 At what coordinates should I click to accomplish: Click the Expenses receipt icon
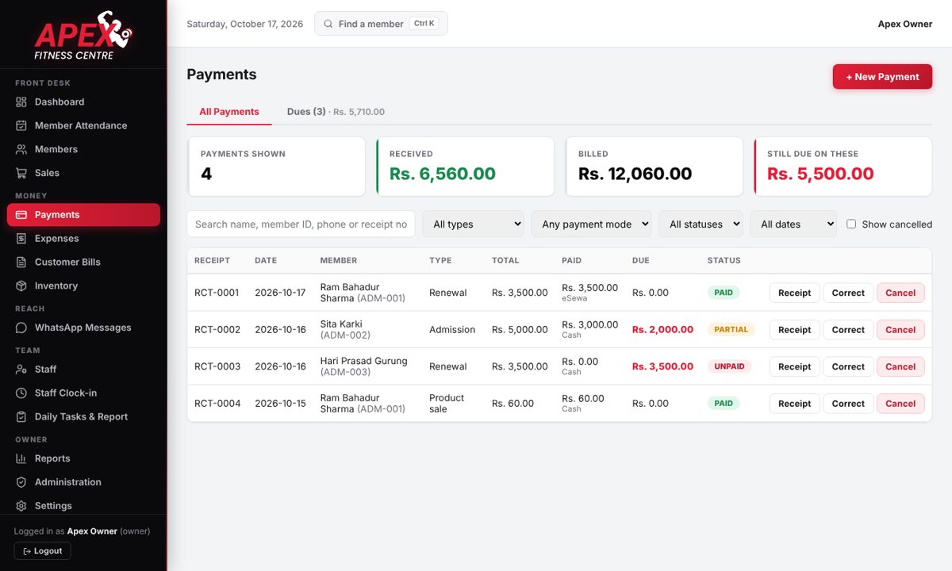21,239
